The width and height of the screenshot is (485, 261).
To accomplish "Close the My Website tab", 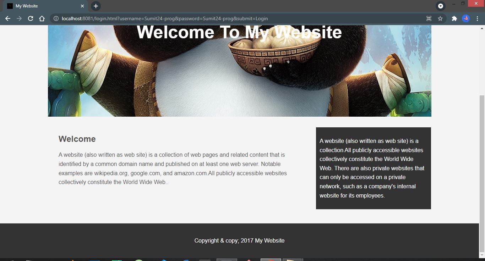I will click(82, 6).
